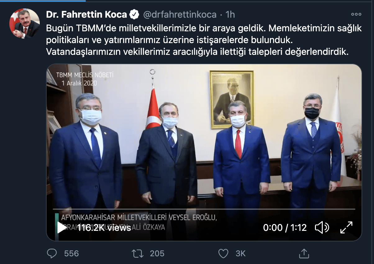Like the tweet with the heart icon

pyautogui.click(x=223, y=253)
